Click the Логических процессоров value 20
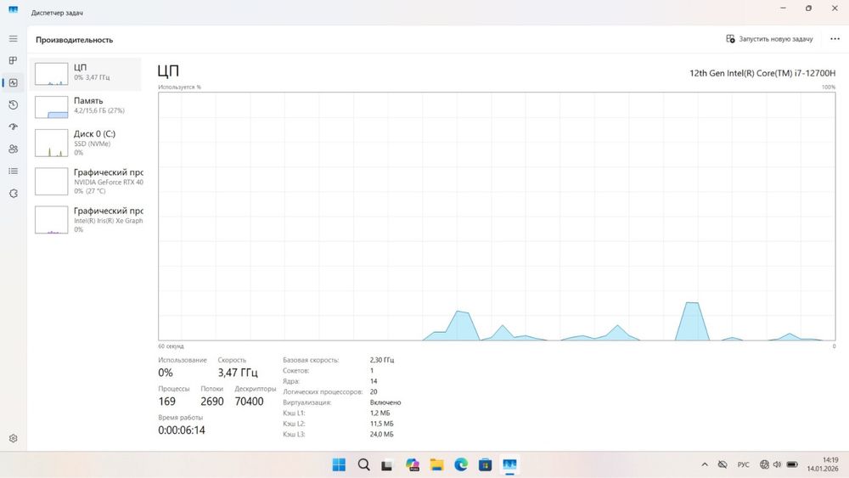 point(374,391)
